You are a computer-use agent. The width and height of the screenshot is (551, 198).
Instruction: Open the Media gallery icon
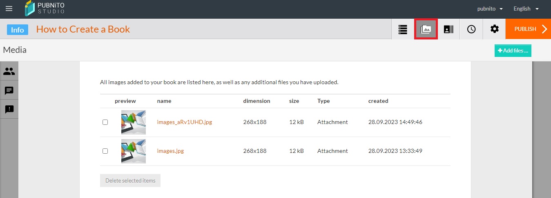point(426,29)
